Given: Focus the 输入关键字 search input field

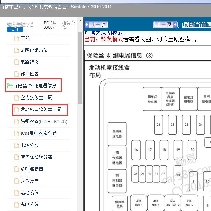Looking at the screenshot, I should click(x=20, y=24).
